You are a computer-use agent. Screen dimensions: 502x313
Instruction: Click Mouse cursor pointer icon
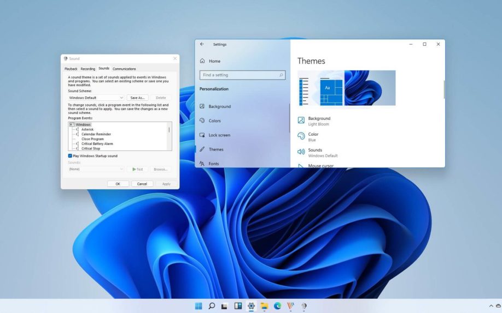pos(301,166)
